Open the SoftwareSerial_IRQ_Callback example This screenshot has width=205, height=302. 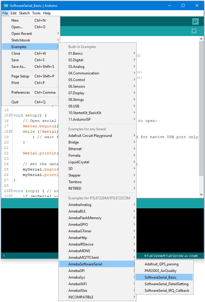click(x=164, y=291)
